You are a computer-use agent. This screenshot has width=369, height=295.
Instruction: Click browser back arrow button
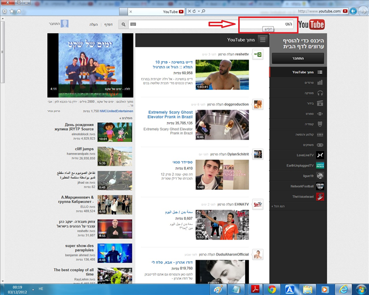[353, 11]
